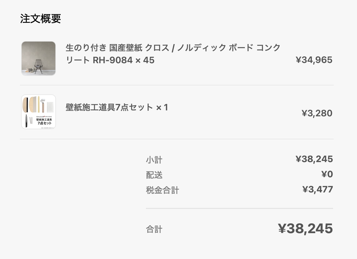Click the 合計 total label
The height and width of the screenshot is (259, 357).
(x=154, y=229)
